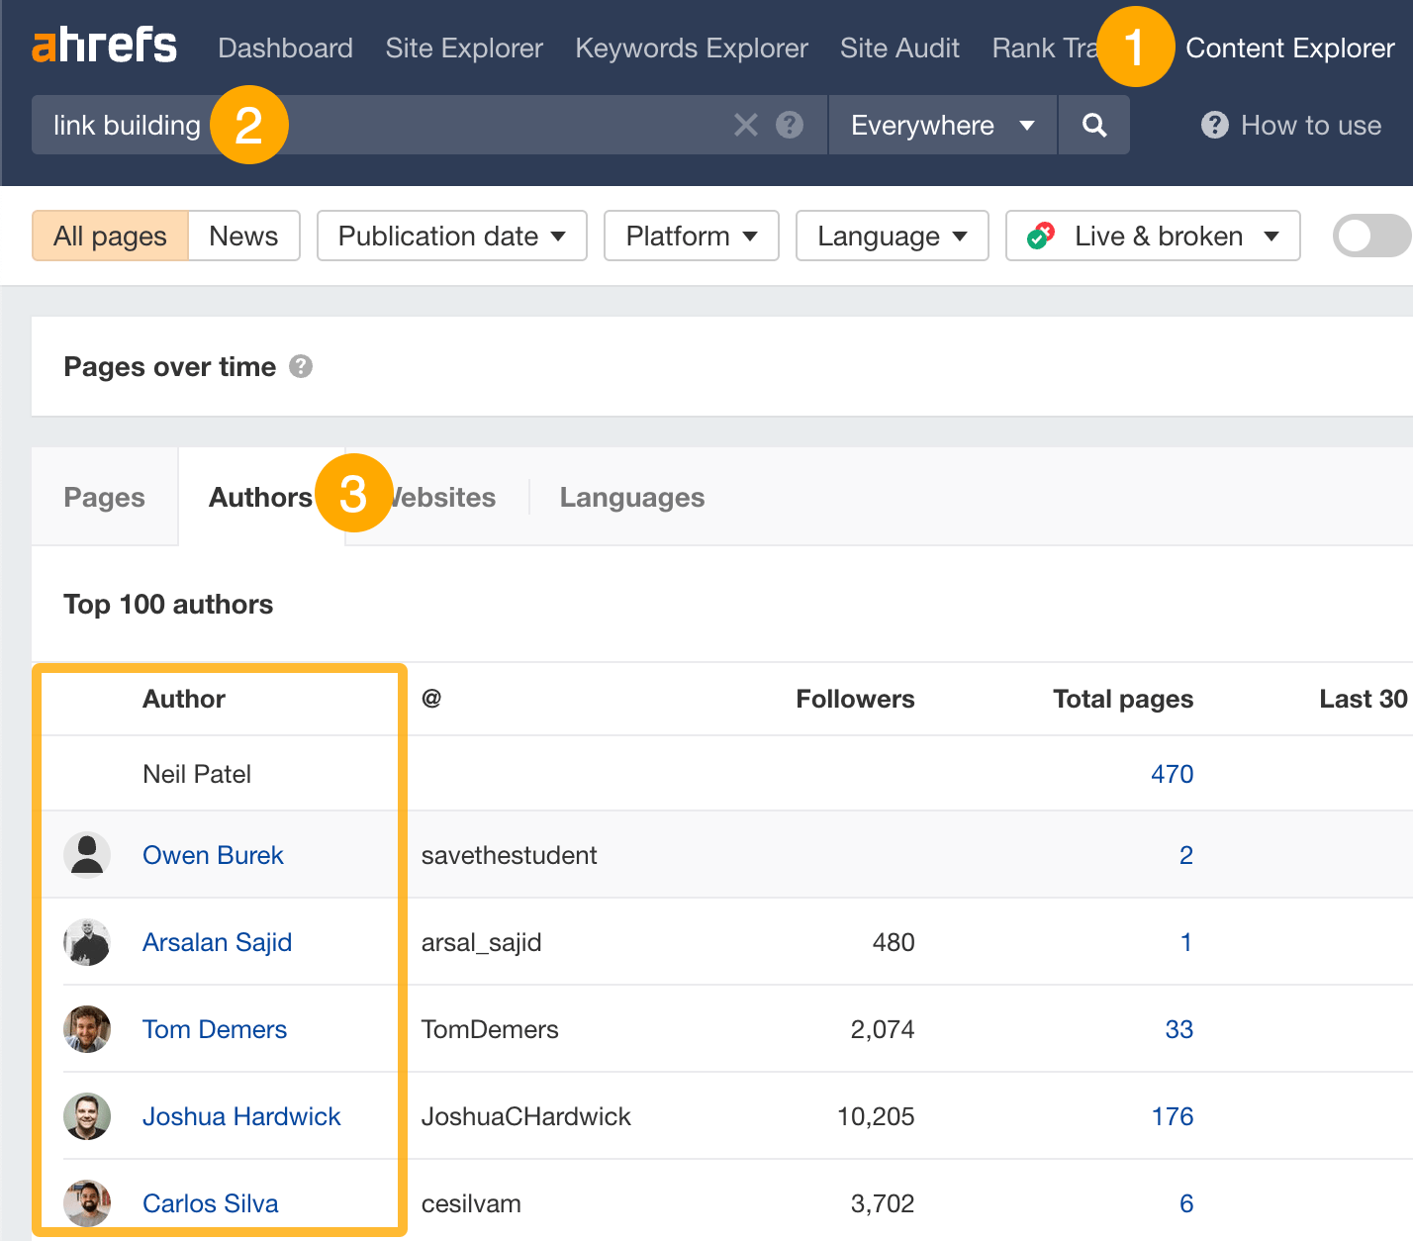The width and height of the screenshot is (1413, 1241).
Task: Click the How to use help icon
Action: click(1214, 125)
